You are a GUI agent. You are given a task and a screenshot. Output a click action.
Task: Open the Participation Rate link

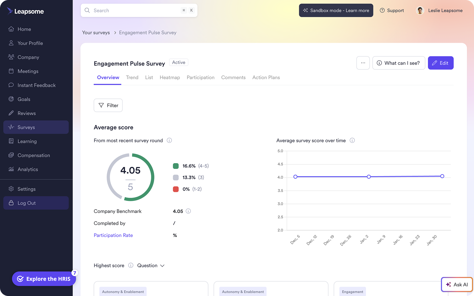[x=113, y=235]
